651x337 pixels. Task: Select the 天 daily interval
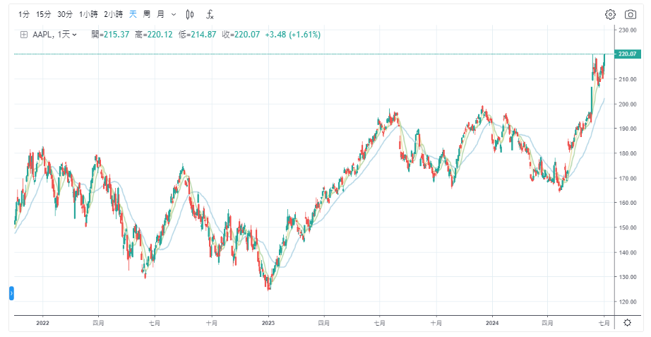pyautogui.click(x=133, y=14)
